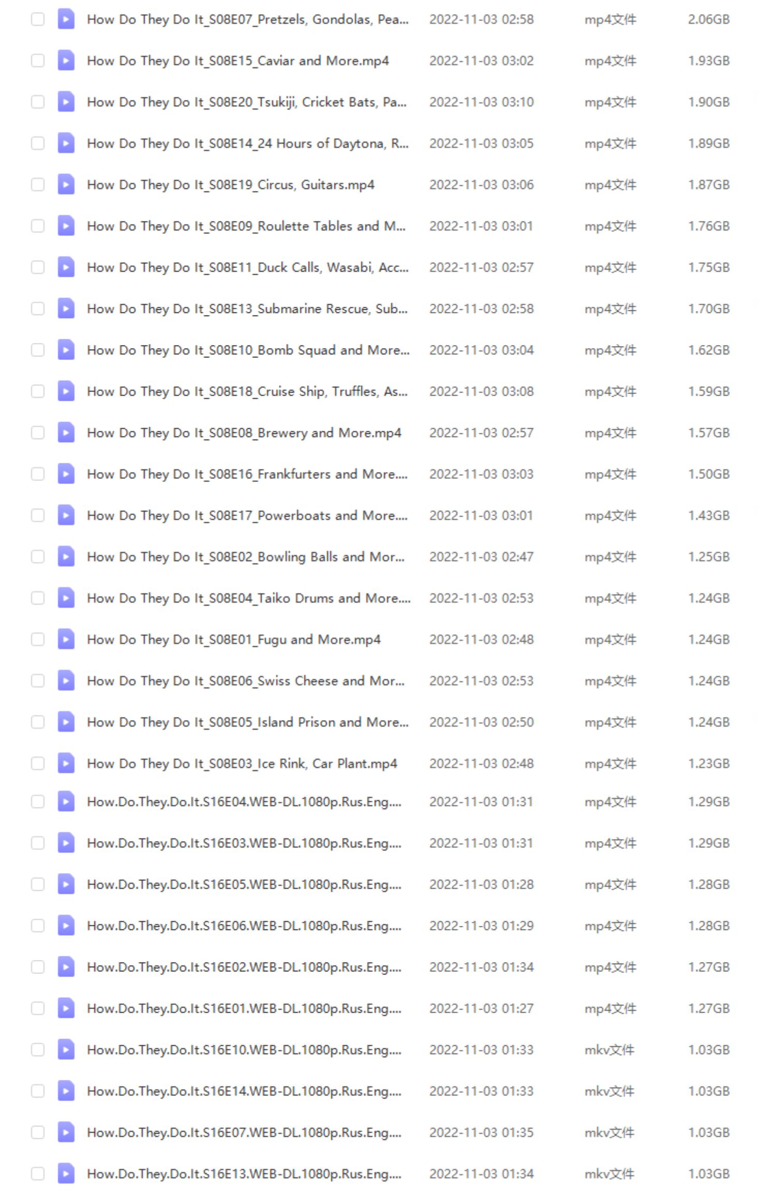
Task: Select the checkbox for S08E08 Brewery and More
Action: coord(38,433)
